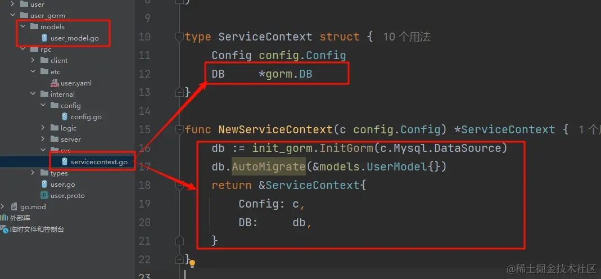Click the fold end marker on line 21
Viewport: 601px width, 279px height.
pos(179,240)
